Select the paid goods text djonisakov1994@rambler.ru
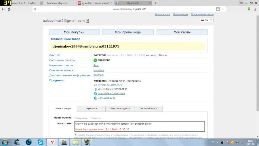 tap(86, 46)
